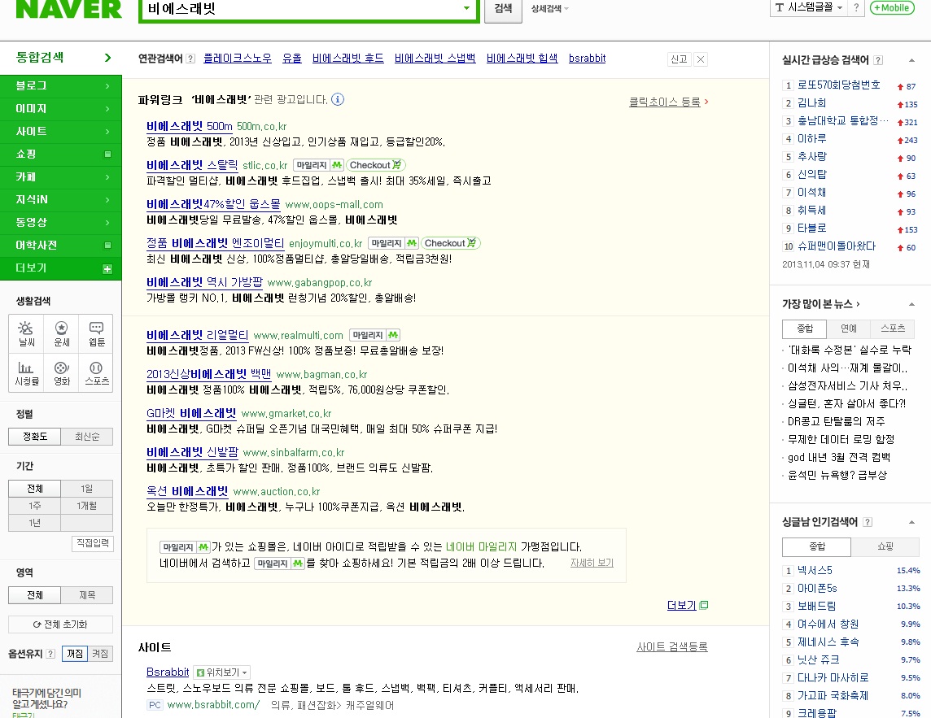The height and width of the screenshot is (718, 931).
Task: Set period filter to 1년
Action: coord(34,523)
